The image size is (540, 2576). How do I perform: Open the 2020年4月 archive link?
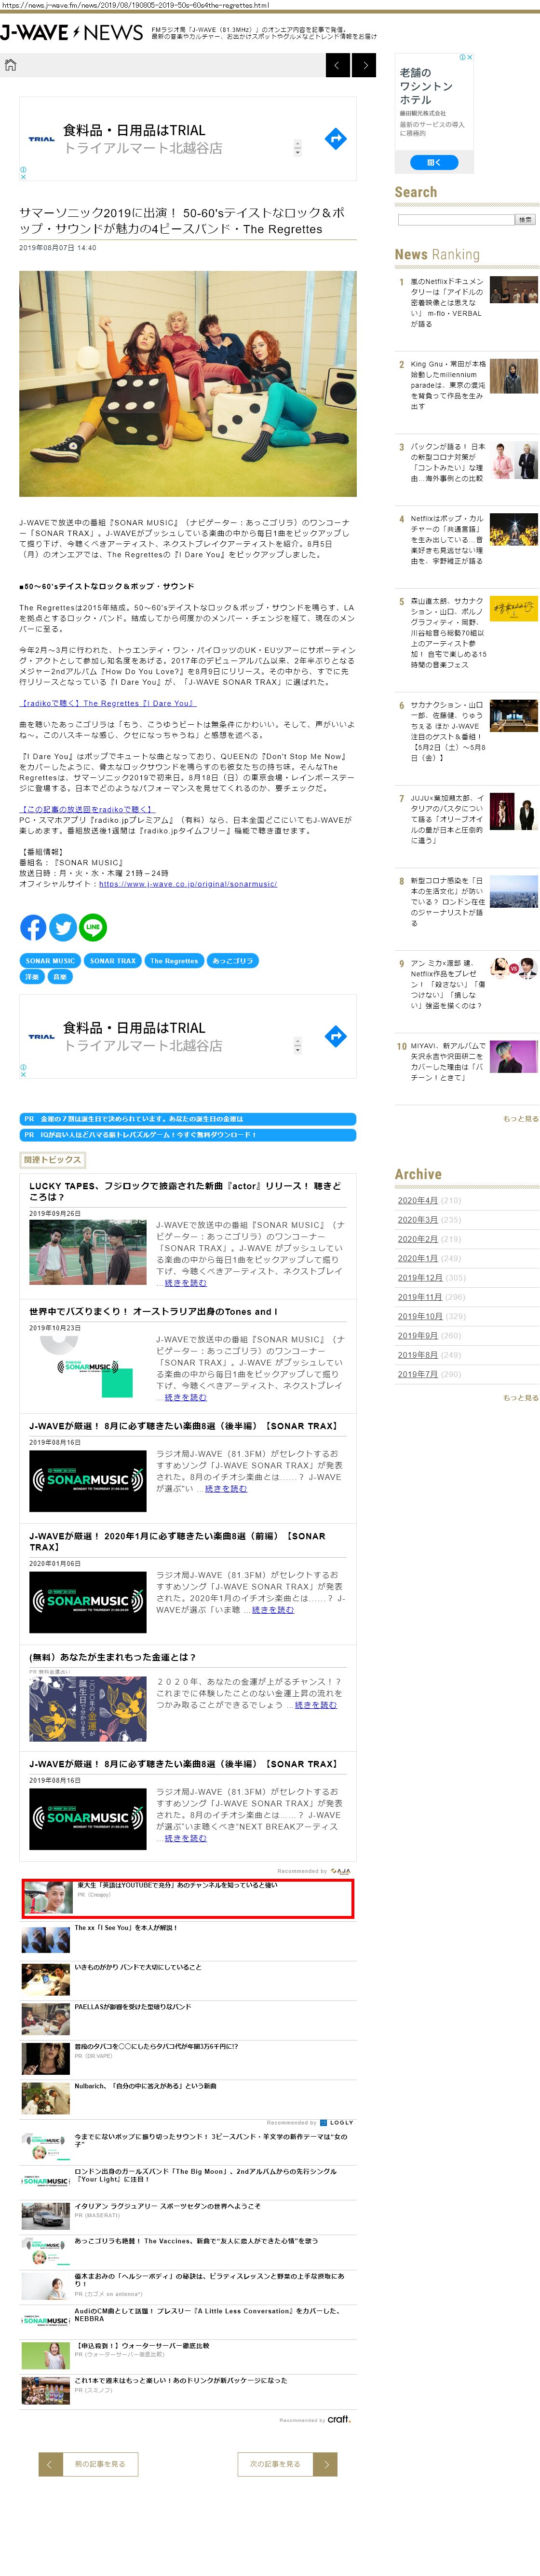click(417, 1200)
